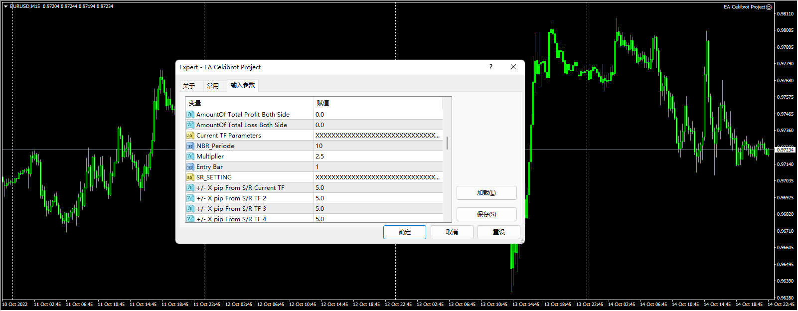Viewport: 798px width, 311px height.
Task: Click the NBR_Periode integer icon
Action: (x=190, y=146)
